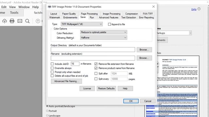The height and width of the screenshot is (117, 209).
Task: Open the Help link in Print dialog
Action: coord(194,9)
